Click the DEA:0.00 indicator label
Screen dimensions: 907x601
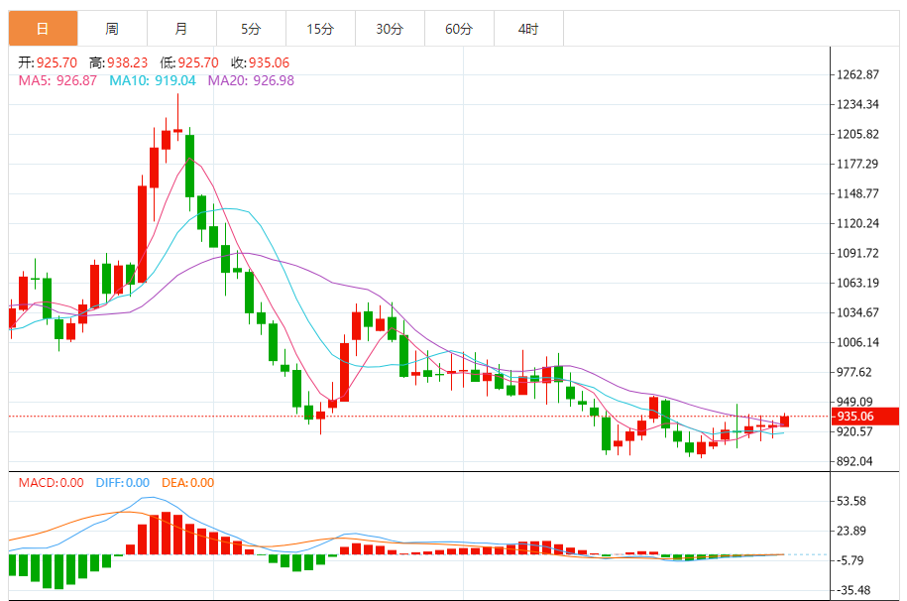pyautogui.click(x=188, y=482)
